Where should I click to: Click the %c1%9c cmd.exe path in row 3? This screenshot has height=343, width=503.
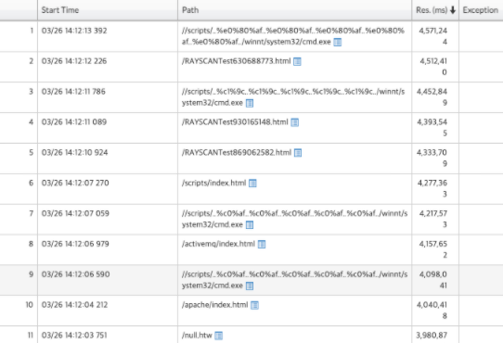[293, 97]
